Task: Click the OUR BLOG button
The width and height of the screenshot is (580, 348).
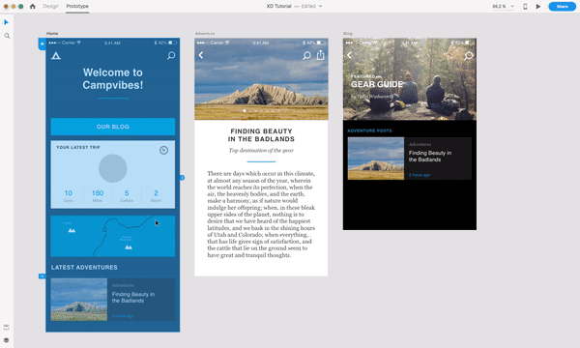Action: tap(113, 127)
